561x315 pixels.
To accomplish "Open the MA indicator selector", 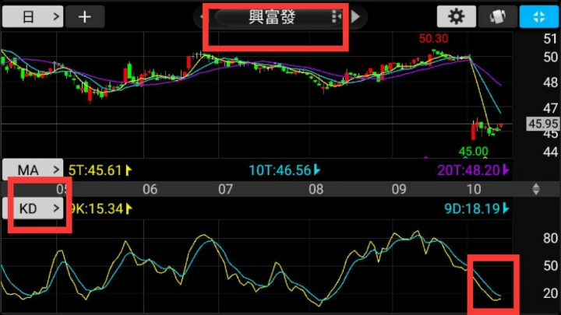I will [33, 170].
